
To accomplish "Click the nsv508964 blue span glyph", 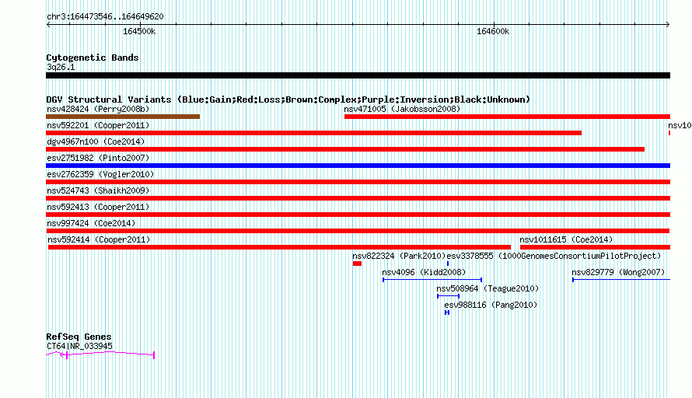I will 448,296.
